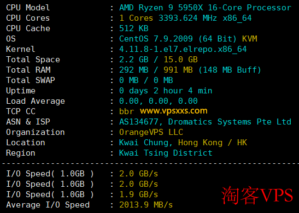Click the load average 0.00, 0.00, 0.00

[159, 101]
